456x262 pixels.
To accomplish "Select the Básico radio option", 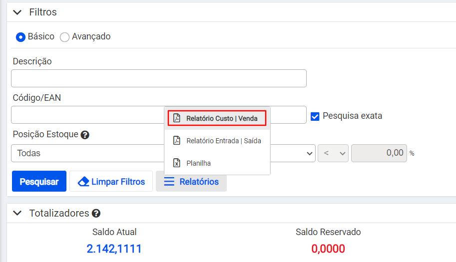I will 20,37.
